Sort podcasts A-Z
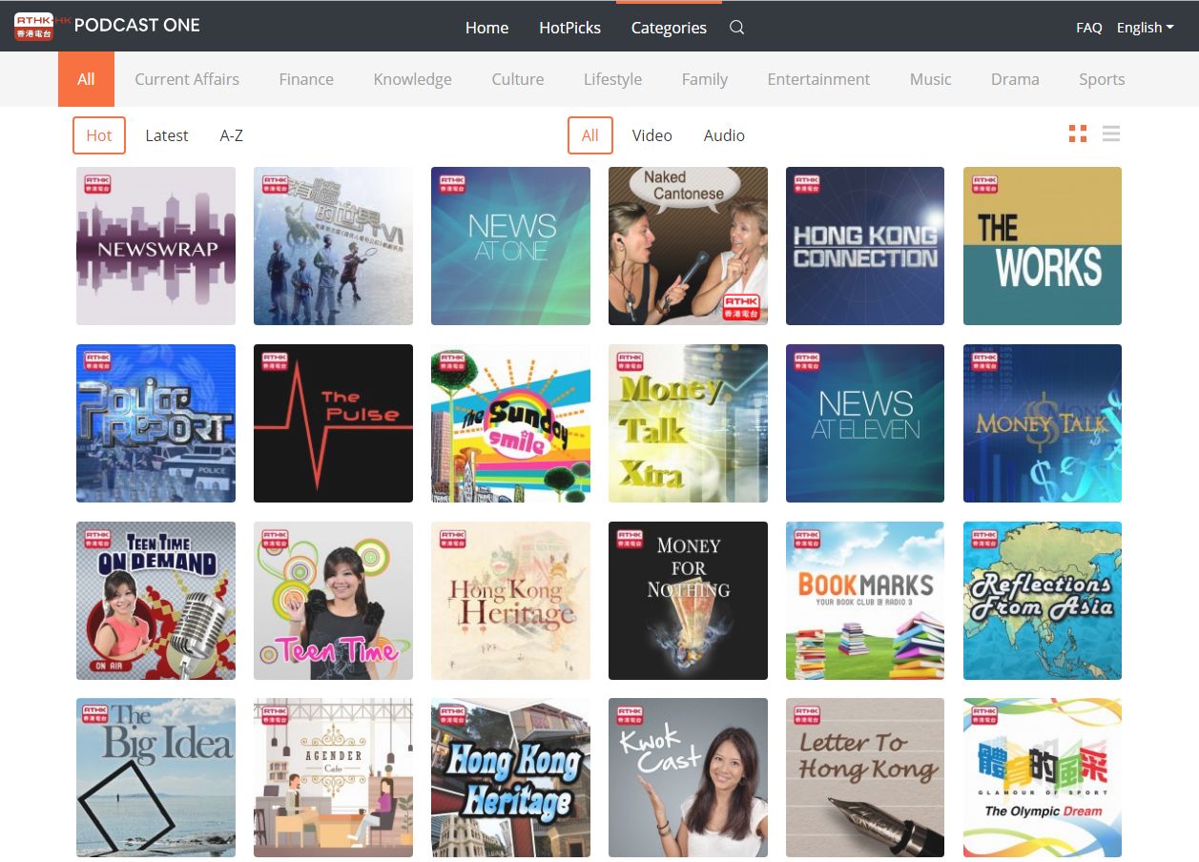The image size is (1199, 862). (232, 135)
